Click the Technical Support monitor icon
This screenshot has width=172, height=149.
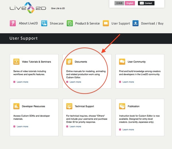click(x=69, y=106)
